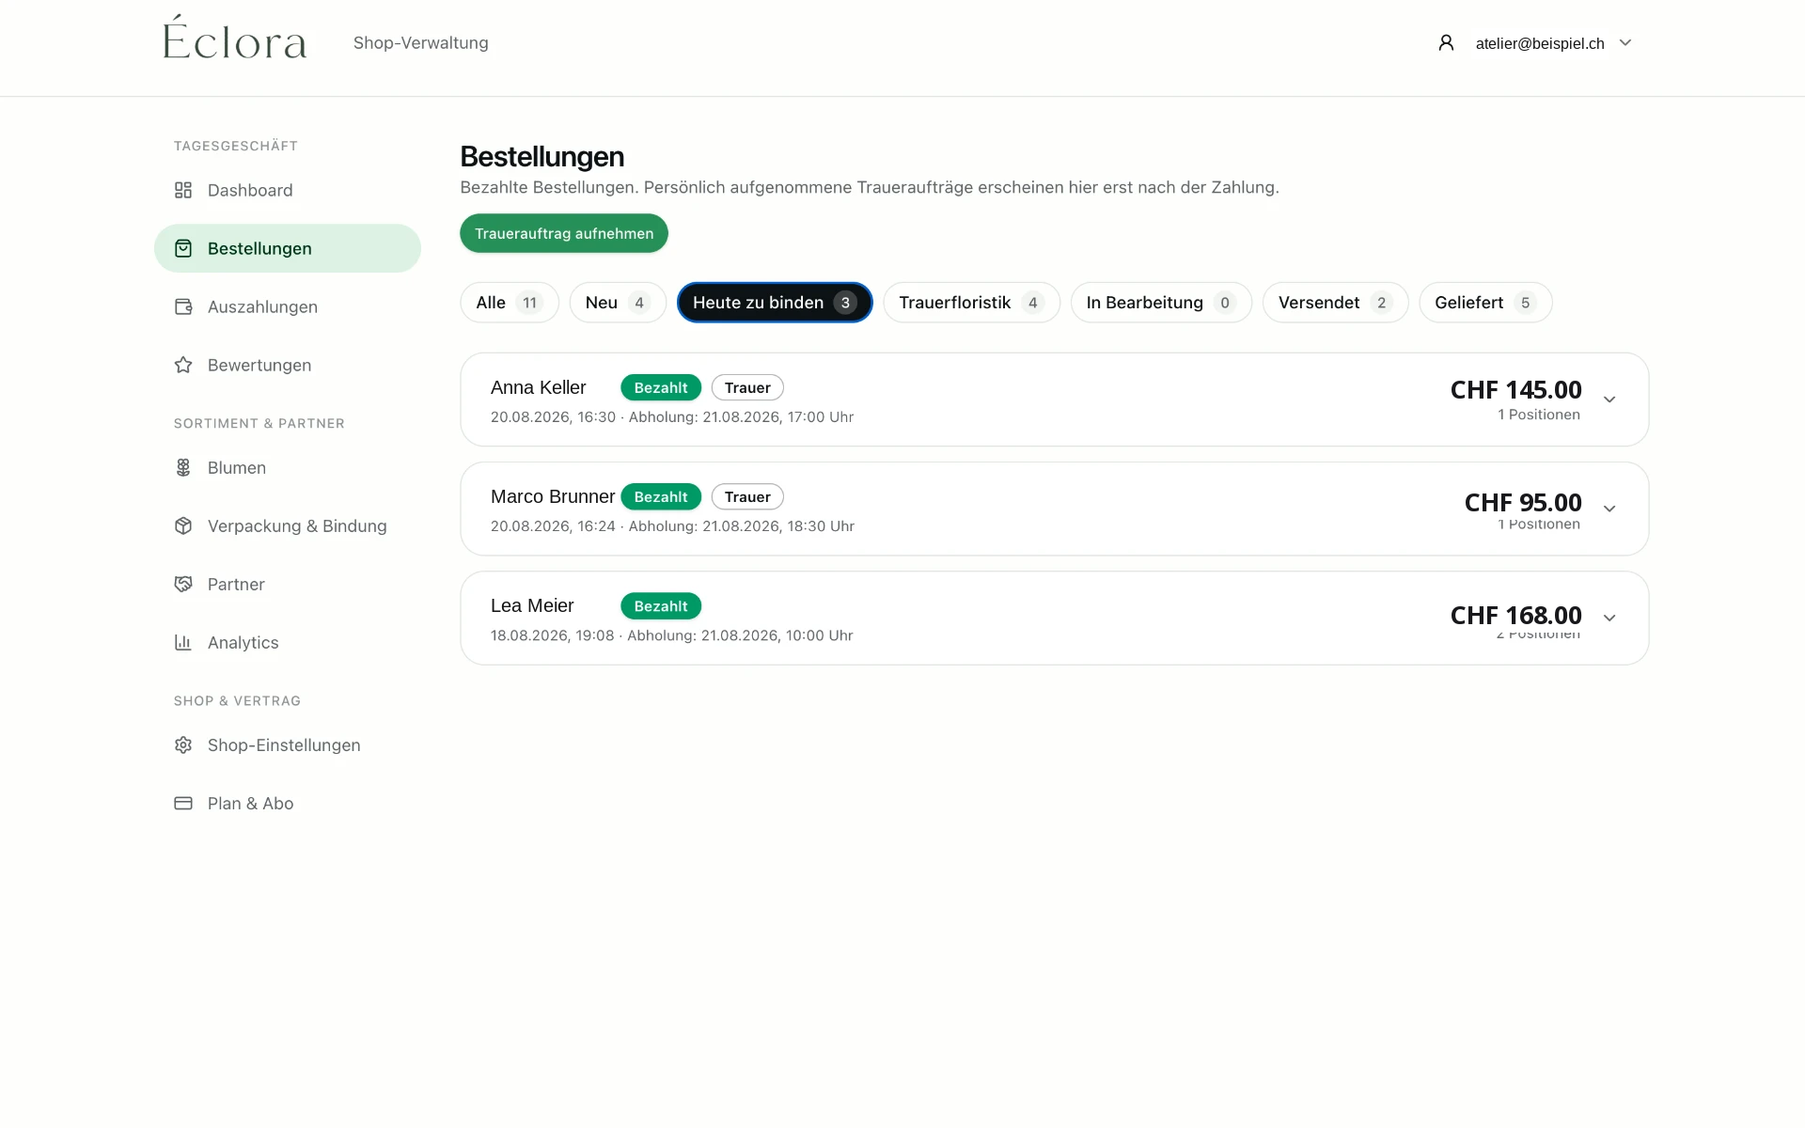Expand the Anna Keller order

pyautogui.click(x=1609, y=399)
